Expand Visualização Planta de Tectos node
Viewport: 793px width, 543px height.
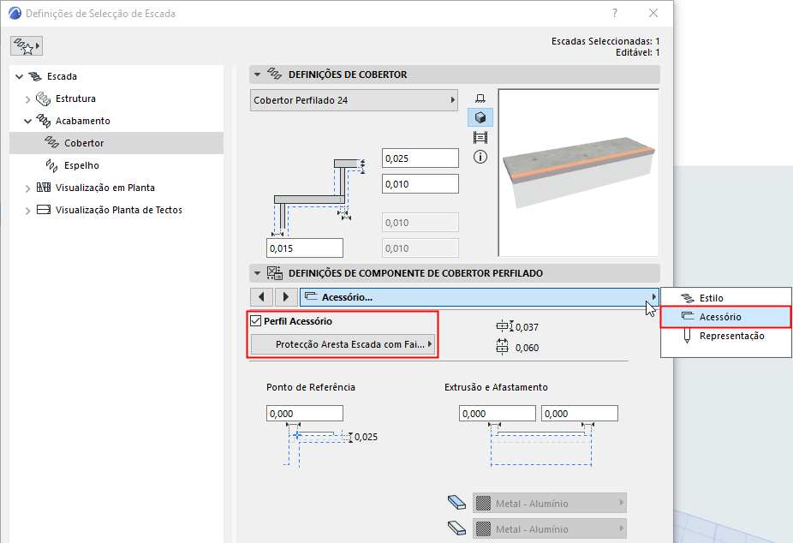[27, 211]
